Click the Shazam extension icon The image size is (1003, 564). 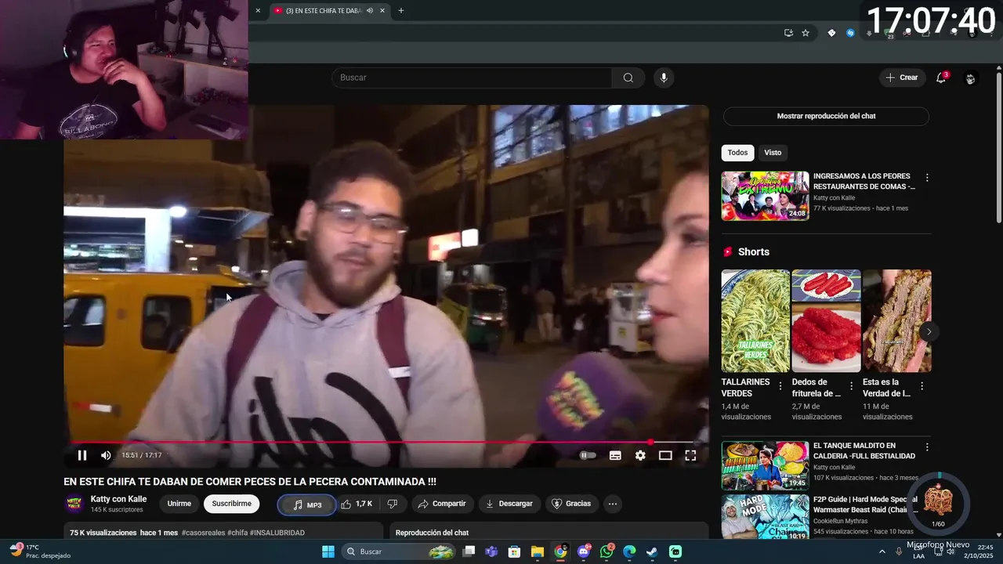pos(850,33)
